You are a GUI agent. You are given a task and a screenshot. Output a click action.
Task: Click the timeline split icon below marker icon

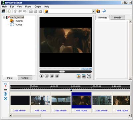click(5, 89)
